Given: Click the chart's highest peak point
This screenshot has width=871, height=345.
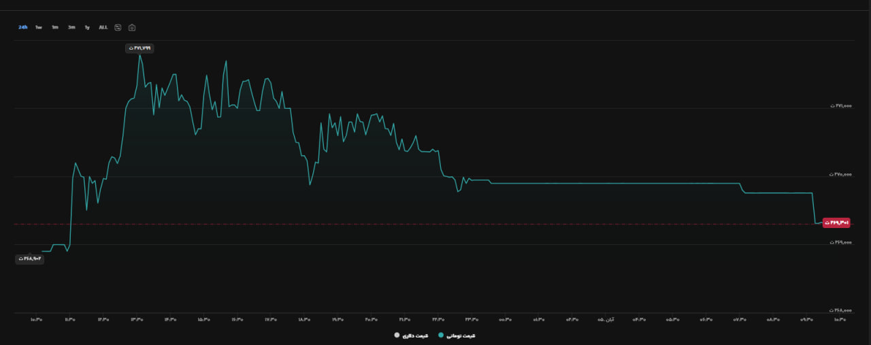Looking at the screenshot, I should [x=139, y=55].
